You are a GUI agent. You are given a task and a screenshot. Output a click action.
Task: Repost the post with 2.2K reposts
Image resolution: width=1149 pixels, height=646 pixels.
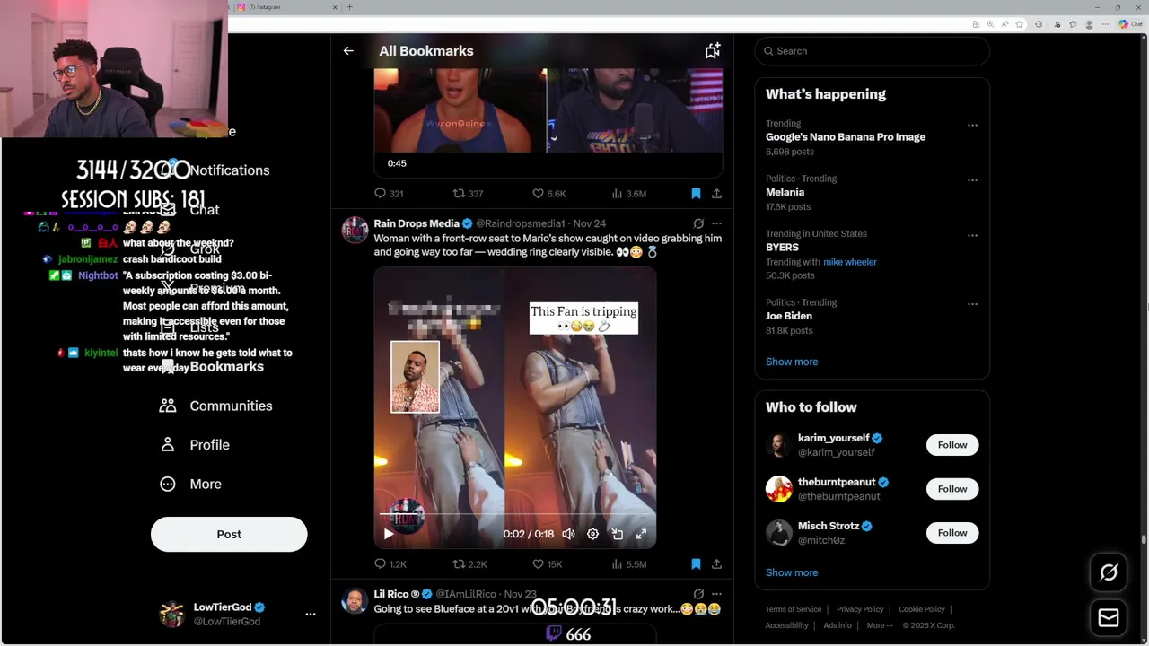coord(469,564)
